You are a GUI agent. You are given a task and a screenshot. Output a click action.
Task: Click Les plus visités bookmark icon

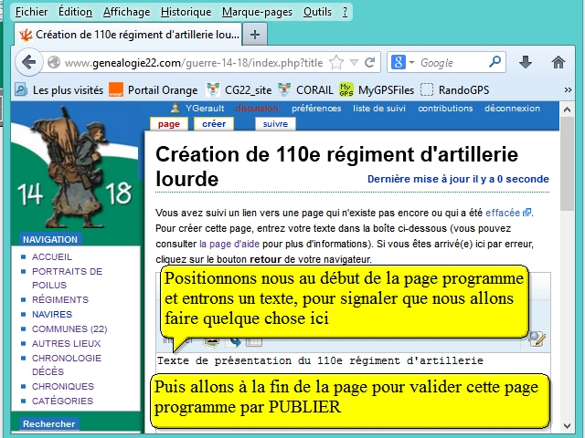pyautogui.click(x=21, y=89)
